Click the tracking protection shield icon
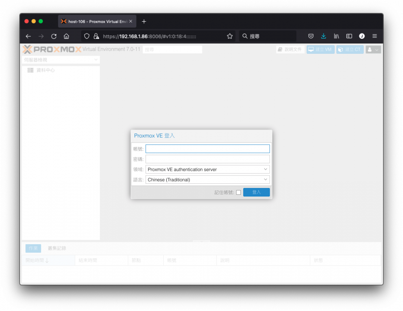The image size is (403, 311). [87, 37]
